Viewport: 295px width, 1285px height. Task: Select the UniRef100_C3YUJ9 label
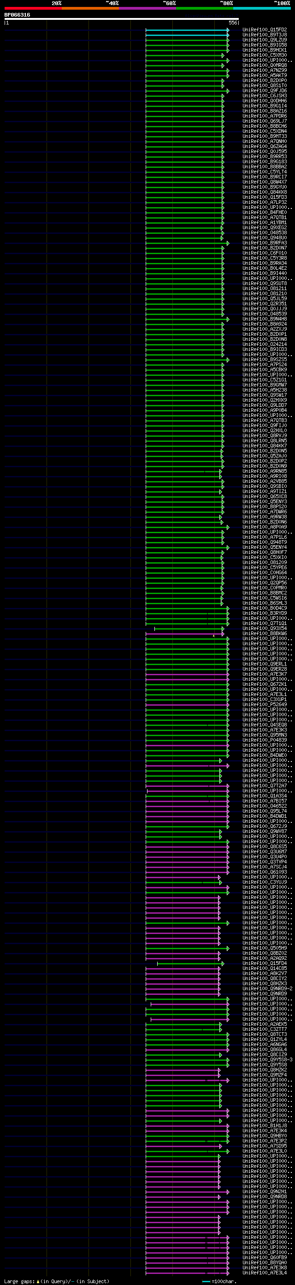point(265,882)
